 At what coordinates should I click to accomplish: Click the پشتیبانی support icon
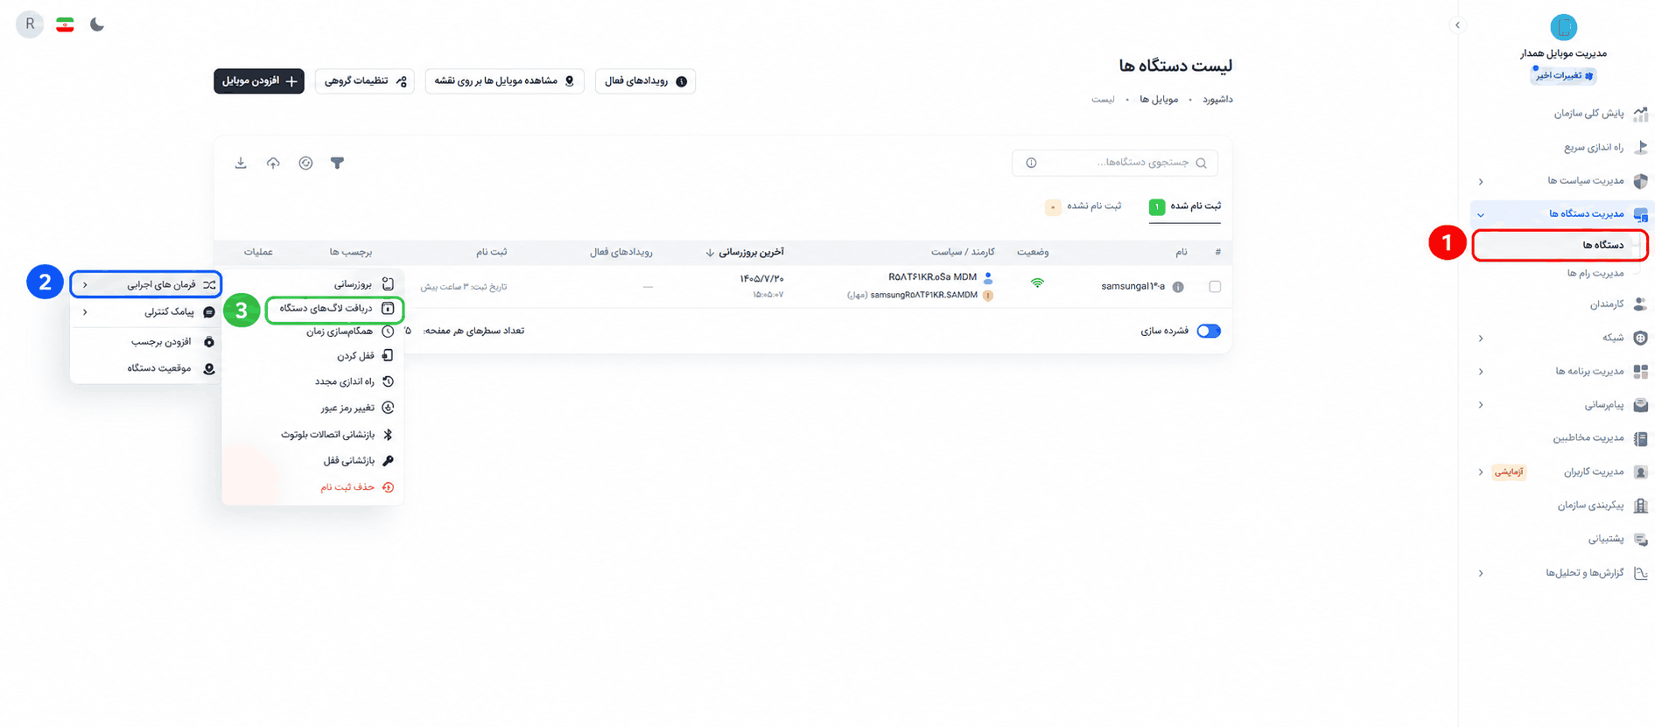click(x=1641, y=539)
